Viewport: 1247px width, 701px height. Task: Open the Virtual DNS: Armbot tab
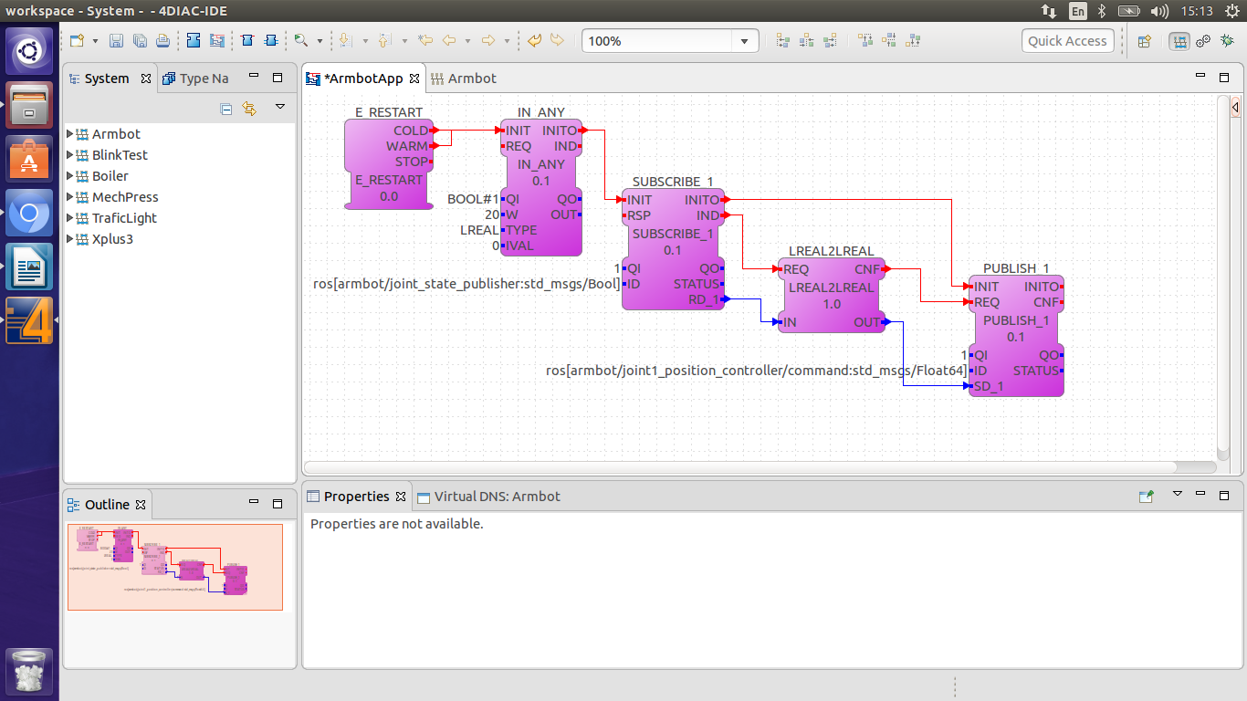click(x=488, y=497)
